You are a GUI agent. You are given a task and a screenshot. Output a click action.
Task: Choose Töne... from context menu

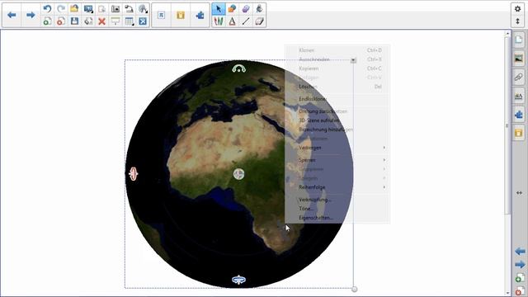(337, 209)
